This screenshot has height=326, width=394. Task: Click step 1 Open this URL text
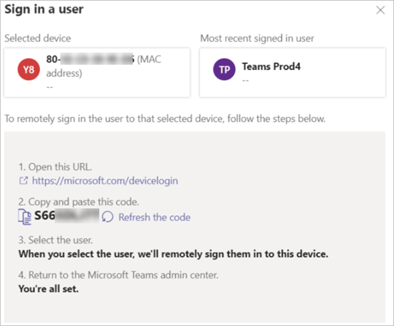(x=55, y=167)
